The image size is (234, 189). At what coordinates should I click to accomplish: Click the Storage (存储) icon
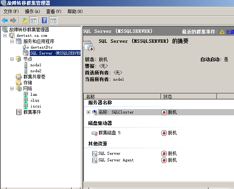(19, 83)
